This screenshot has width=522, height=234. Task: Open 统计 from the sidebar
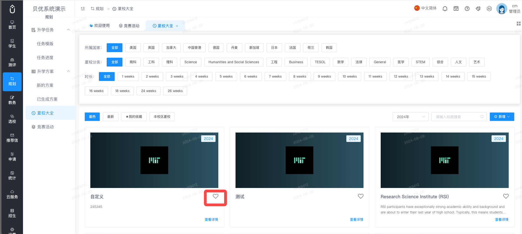[x=12, y=176]
